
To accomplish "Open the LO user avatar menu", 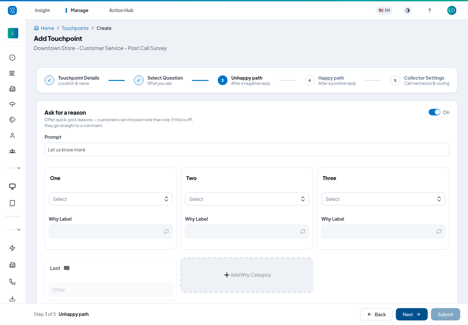I will pyautogui.click(x=452, y=10).
